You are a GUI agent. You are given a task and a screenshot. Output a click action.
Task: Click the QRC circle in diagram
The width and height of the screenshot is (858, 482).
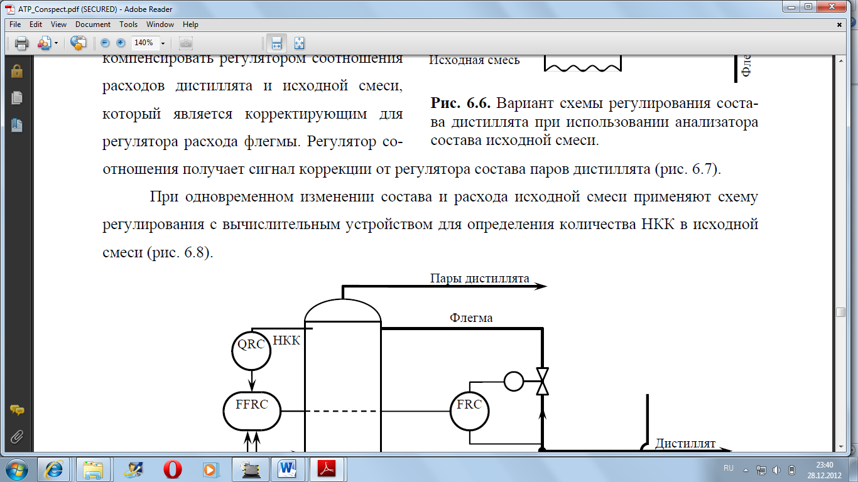click(251, 351)
